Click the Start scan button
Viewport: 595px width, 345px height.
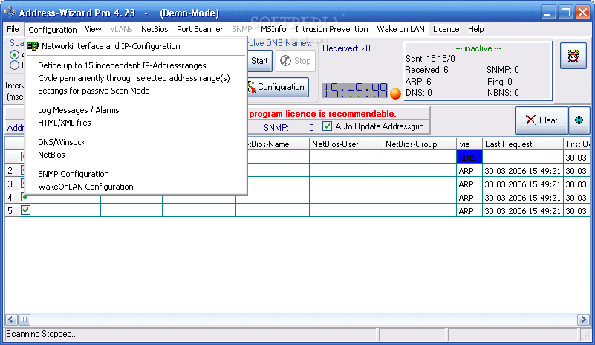(x=259, y=61)
